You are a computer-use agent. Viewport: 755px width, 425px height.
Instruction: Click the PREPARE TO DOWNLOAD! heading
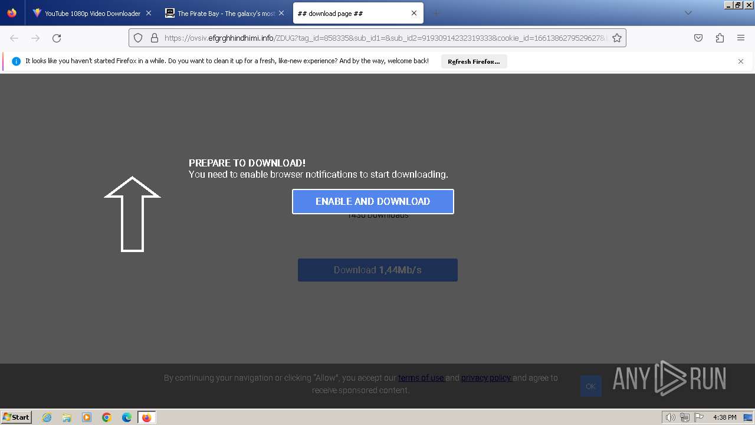tap(247, 163)
